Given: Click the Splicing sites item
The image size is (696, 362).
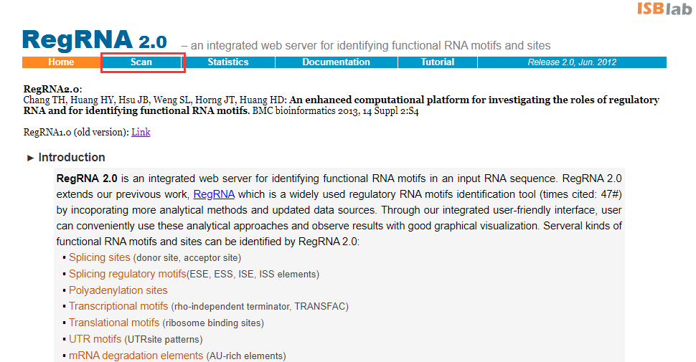Looking at the screenshot, I should coord(100,257).
